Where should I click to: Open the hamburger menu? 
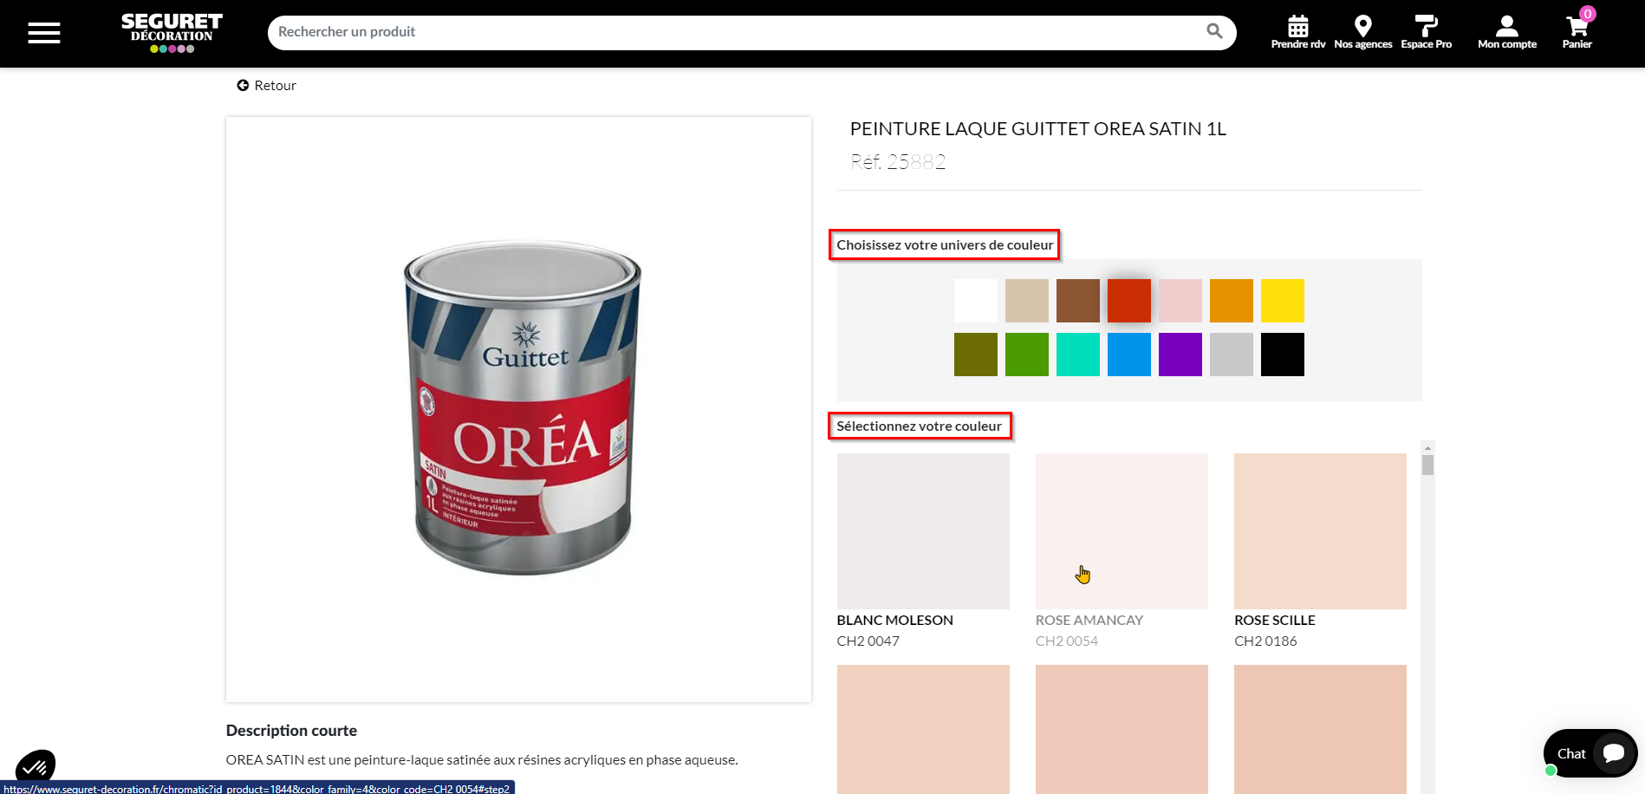(x=44, y=33)
